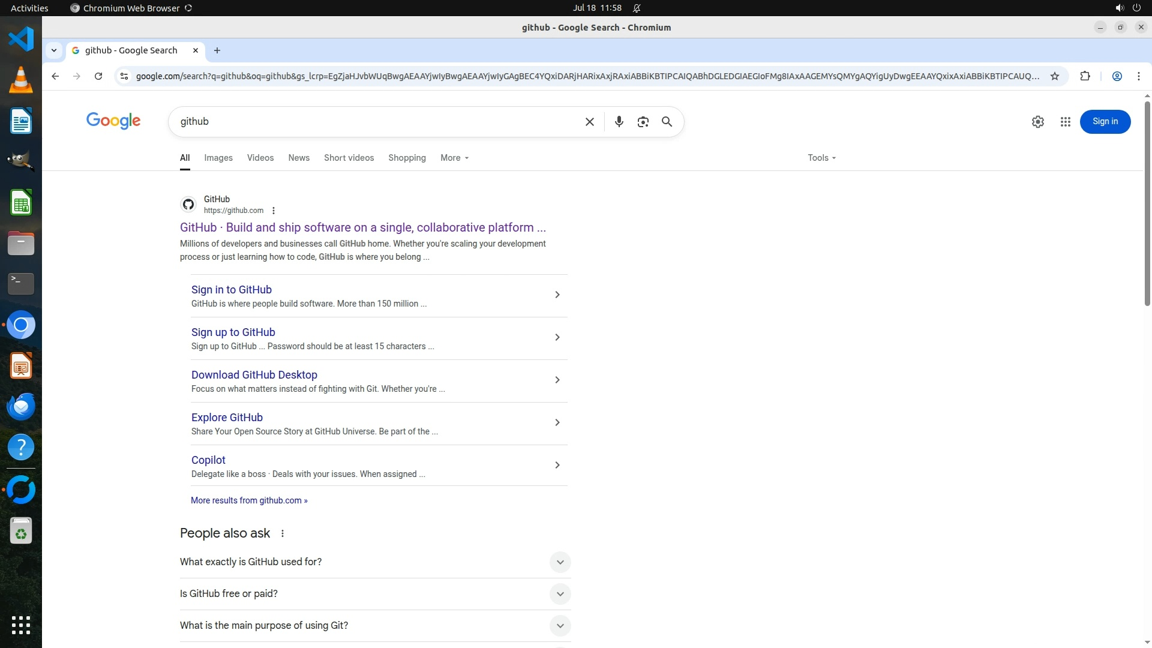
Task: Open Google quick settings gear
Action: point(1037,122)
